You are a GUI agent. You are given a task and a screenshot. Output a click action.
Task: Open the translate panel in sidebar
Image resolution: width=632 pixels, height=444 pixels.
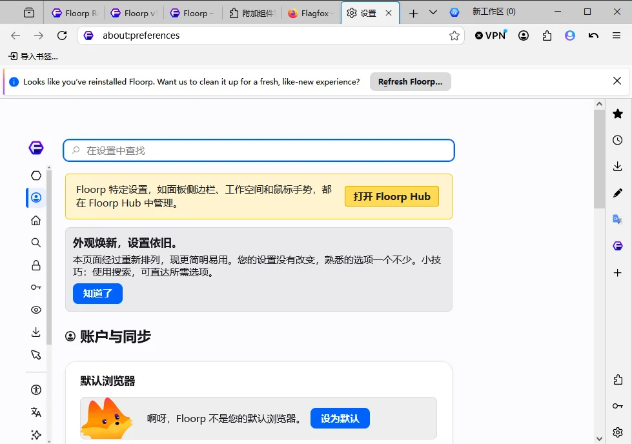click(x=618, y=219)
